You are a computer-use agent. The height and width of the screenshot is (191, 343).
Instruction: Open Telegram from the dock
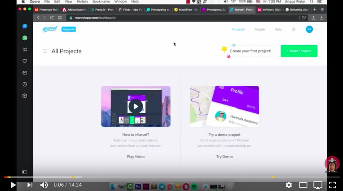[x=162, y=186]
